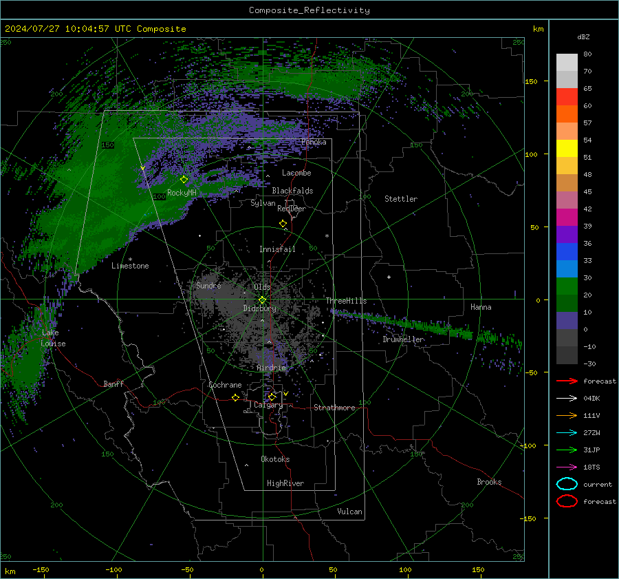Screen dimensions: 619x579
Task: Click the yellow radar-center diamond near Olds
Action: click(263, 299)
